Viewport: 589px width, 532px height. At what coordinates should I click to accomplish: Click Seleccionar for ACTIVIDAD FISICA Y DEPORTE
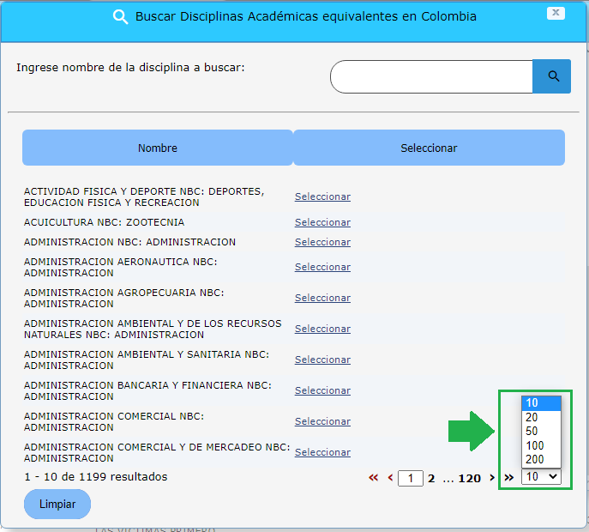pos(322,196)
